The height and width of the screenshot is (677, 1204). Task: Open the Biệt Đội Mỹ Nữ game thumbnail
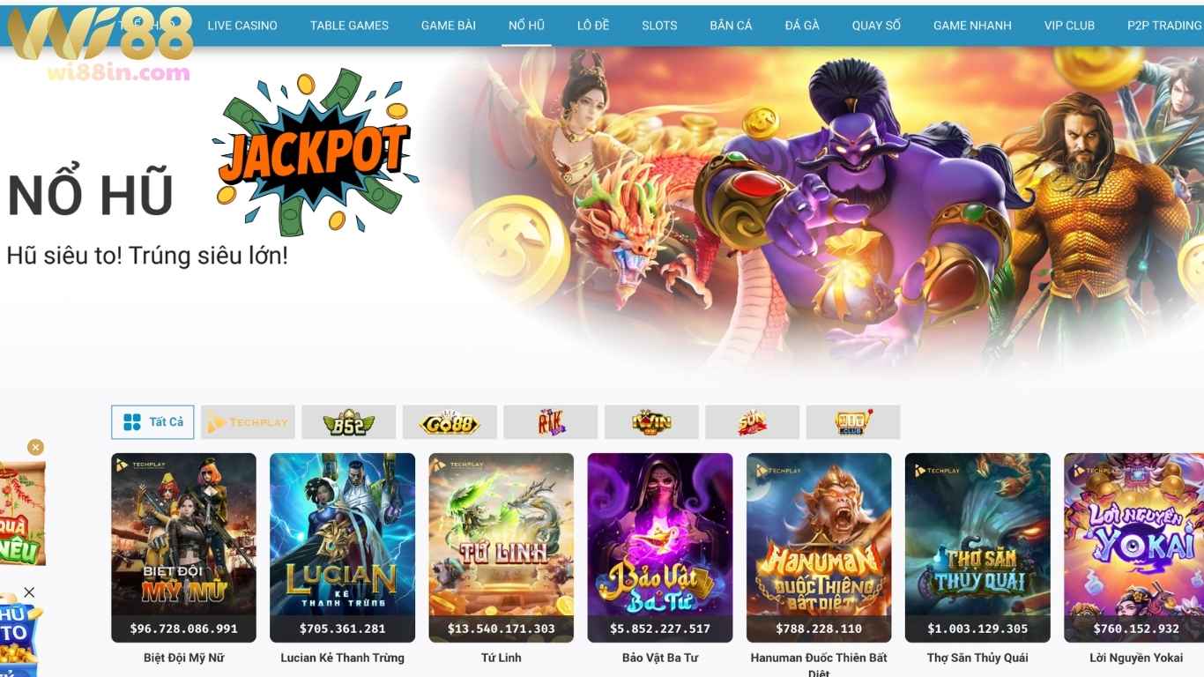click(183, 547)
